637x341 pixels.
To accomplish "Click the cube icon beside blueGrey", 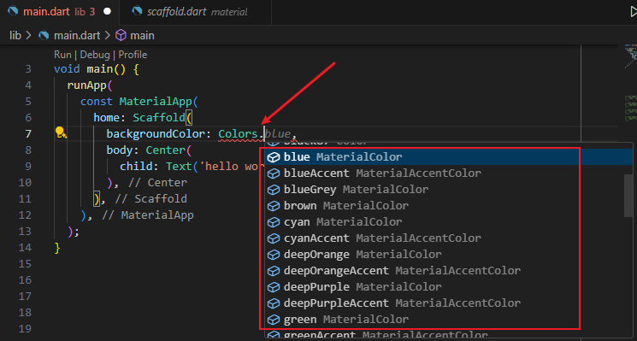I will click(274, 190).
